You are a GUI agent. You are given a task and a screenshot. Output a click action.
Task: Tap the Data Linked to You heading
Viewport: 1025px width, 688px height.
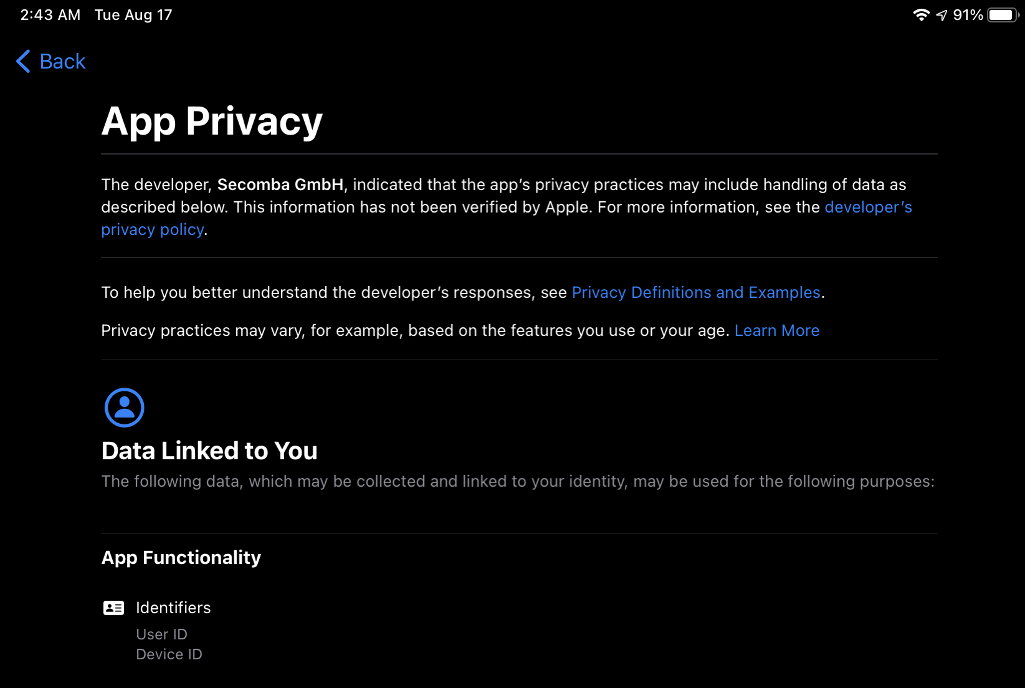(x=209, y=451)
